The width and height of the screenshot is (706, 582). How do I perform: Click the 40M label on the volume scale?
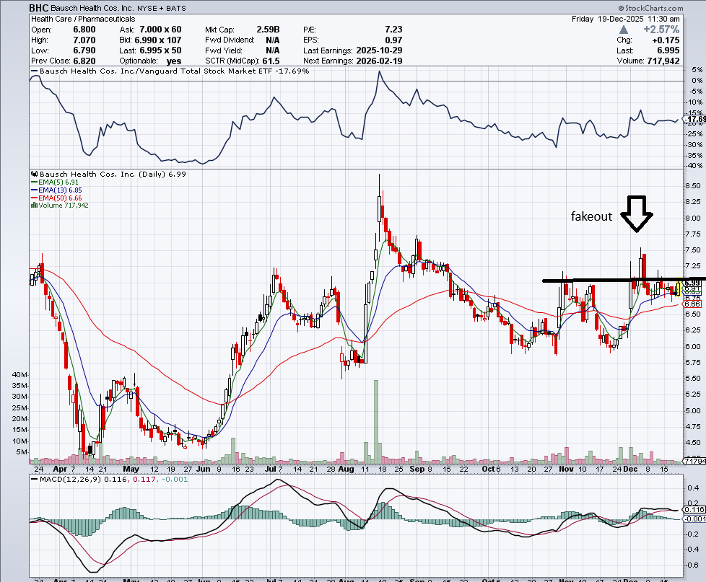19,374
